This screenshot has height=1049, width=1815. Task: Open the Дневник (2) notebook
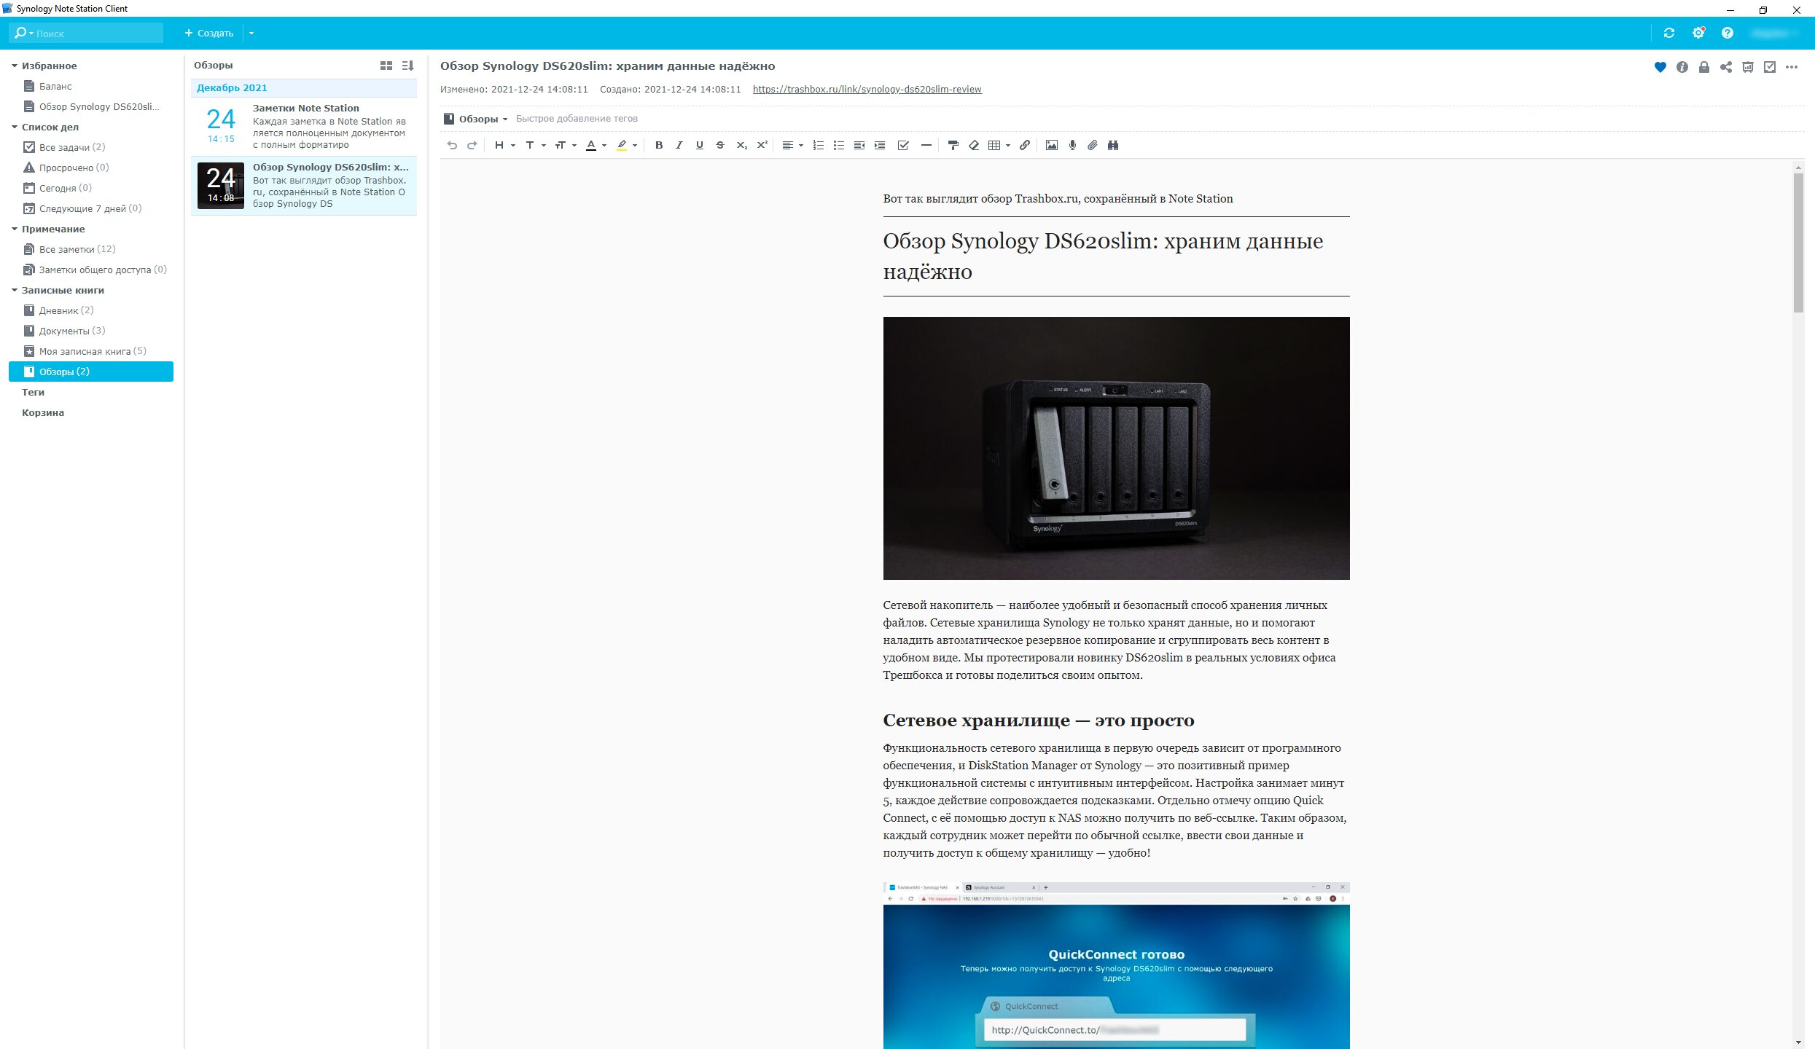(91, 310)
